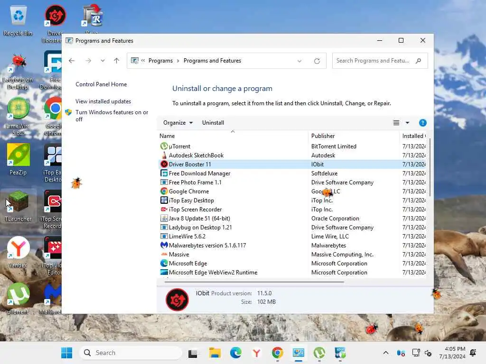Click the µTorrent program icon in list

pyautogui.click(x=164, y=146)
